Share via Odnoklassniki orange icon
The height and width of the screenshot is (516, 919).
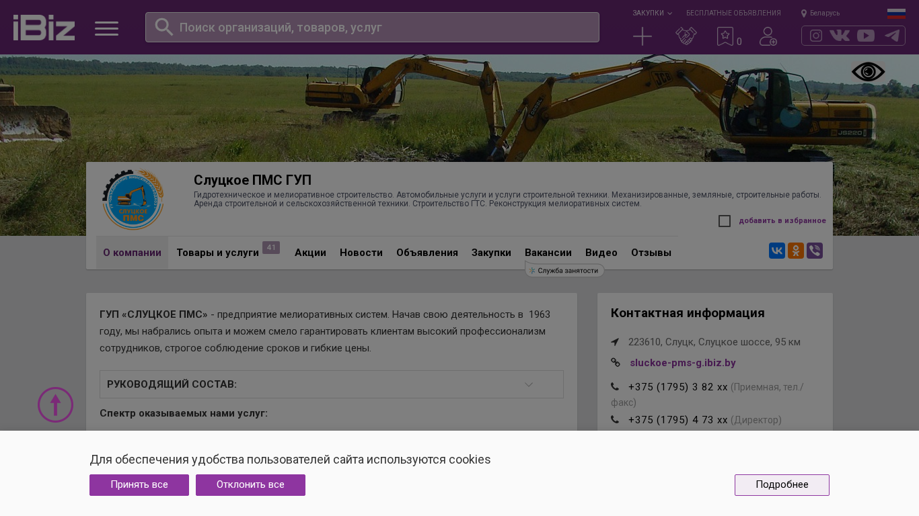pos(795,251)
